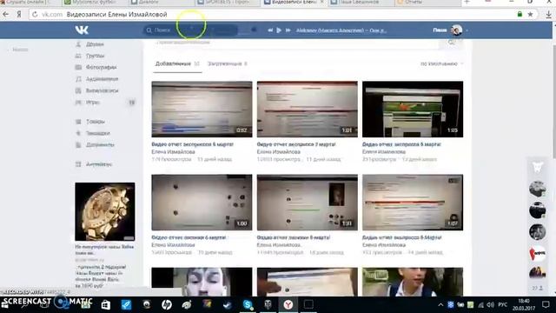Image resolution: width=556 pixels, height=313 pixels.
Task: Open the Windows Store icon in the taskbar
Action: 106,304
